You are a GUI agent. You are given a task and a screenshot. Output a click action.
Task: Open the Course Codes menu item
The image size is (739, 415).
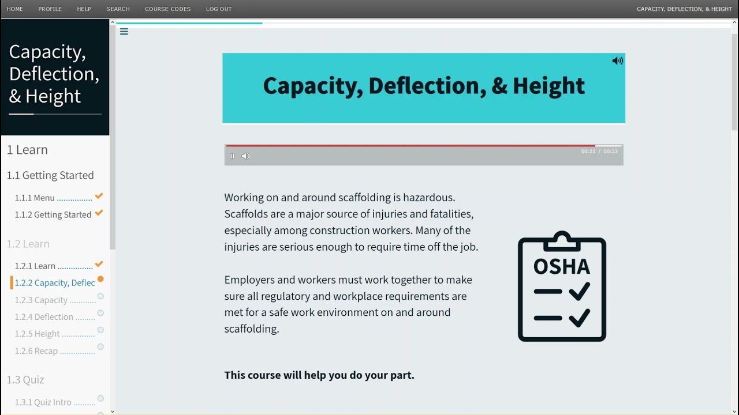click(x=167, y=9)
